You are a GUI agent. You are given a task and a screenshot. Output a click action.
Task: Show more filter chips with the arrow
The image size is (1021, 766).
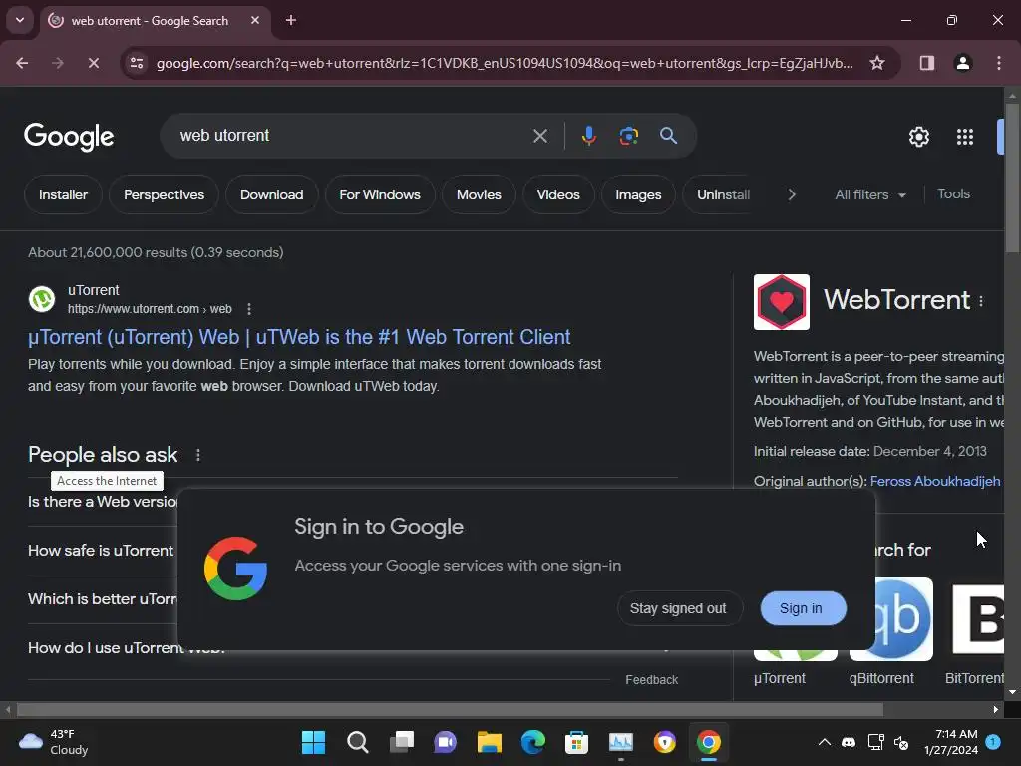(791, 194)
